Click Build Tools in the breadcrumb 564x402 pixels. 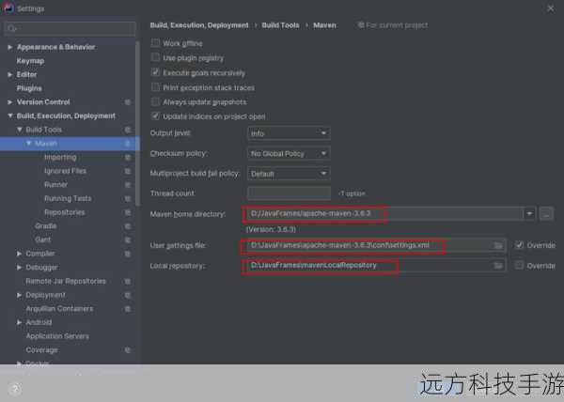280,25
